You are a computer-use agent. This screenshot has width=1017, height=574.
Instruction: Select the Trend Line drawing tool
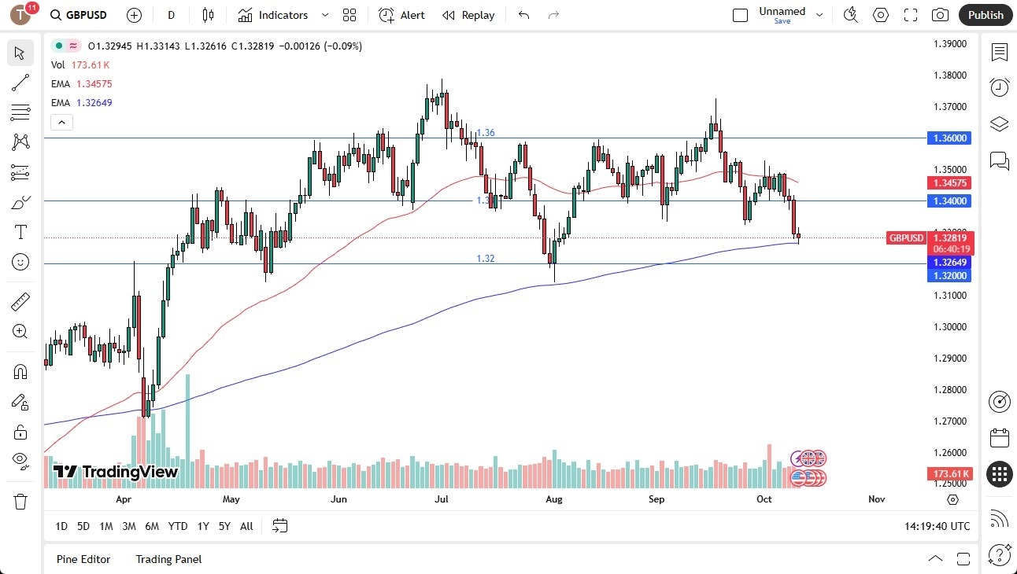(20, 83)
